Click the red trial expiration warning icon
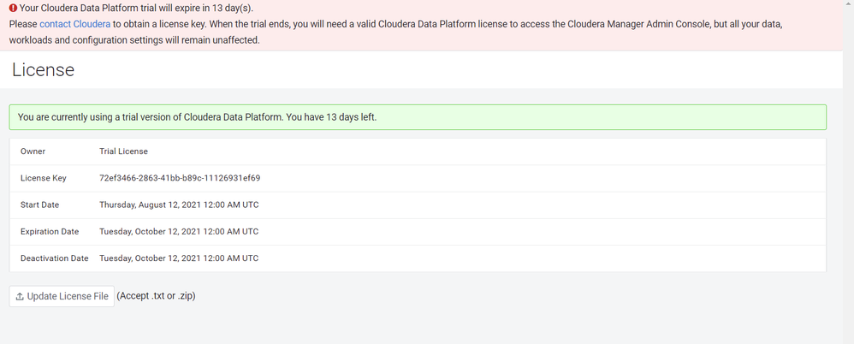This screenshot has height=344, width=854. [13, 9]
